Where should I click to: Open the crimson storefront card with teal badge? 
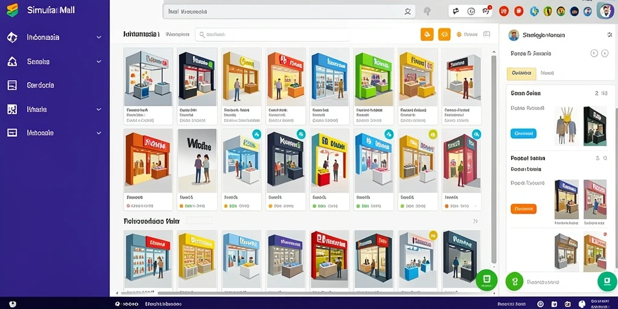tap(461, 170)
